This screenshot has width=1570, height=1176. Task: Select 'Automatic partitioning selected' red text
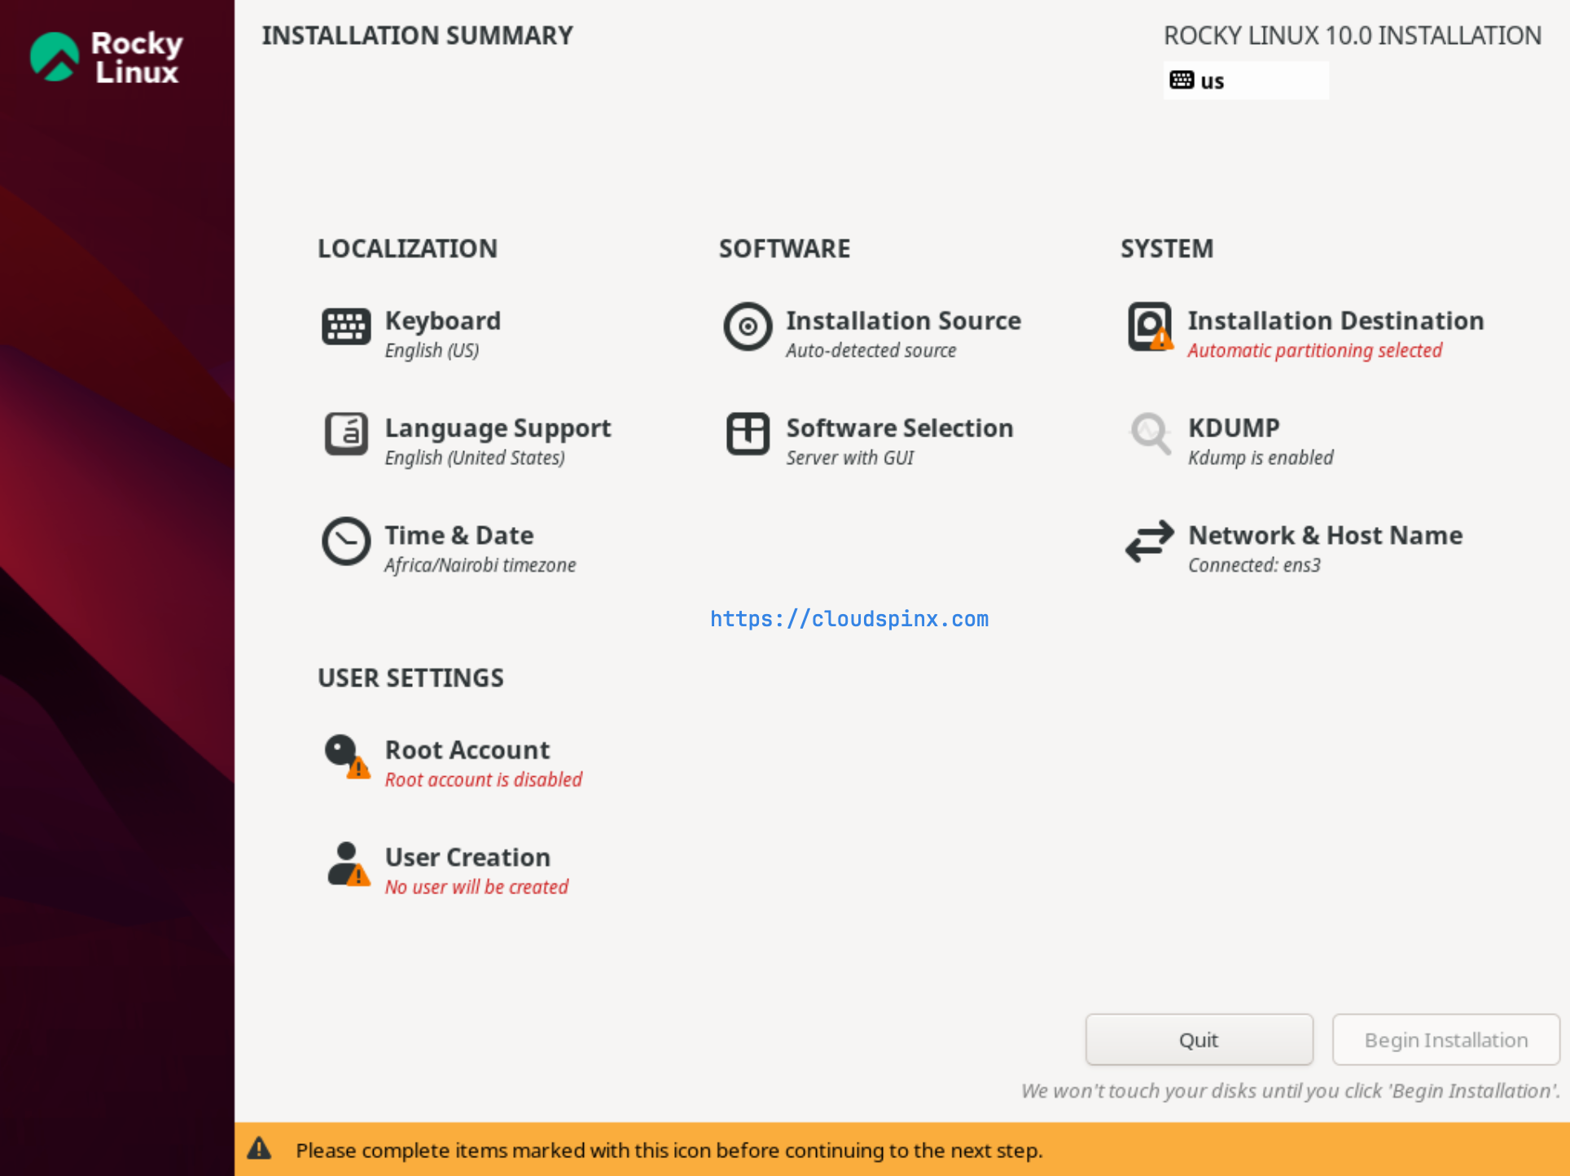(x=1314, y=350)
